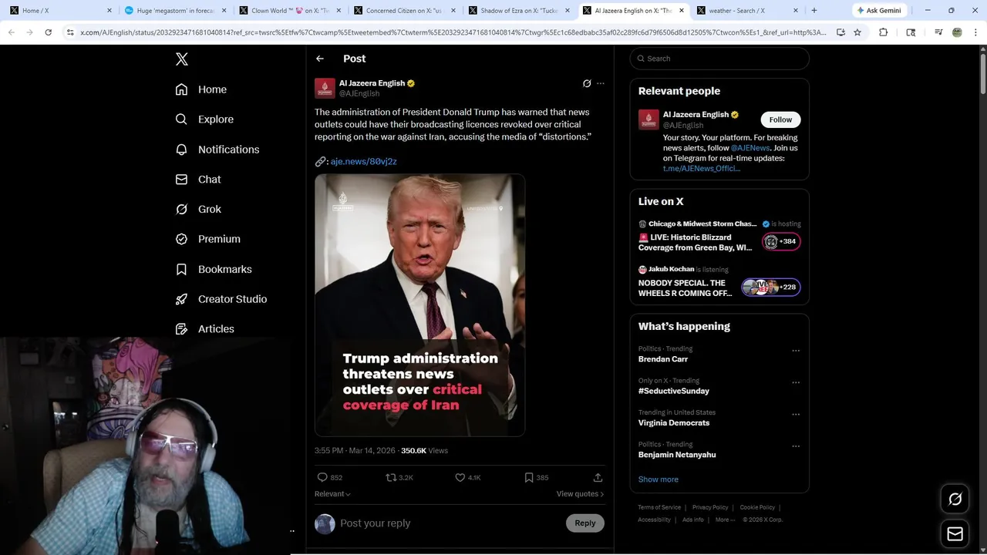Open more options for Benjamin Netanyahu trend
Image resolution: width=987 pixels, height=555 pixels.
796,446
